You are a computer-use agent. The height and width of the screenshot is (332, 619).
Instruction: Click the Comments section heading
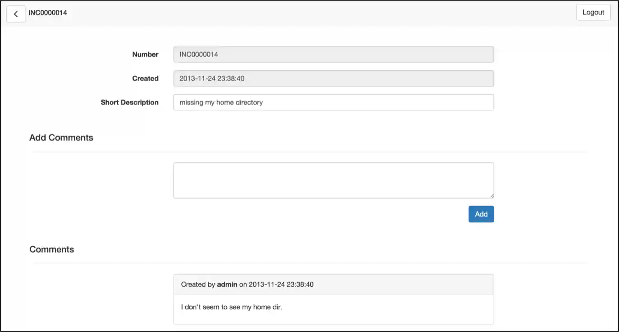(x=51, y=249)
